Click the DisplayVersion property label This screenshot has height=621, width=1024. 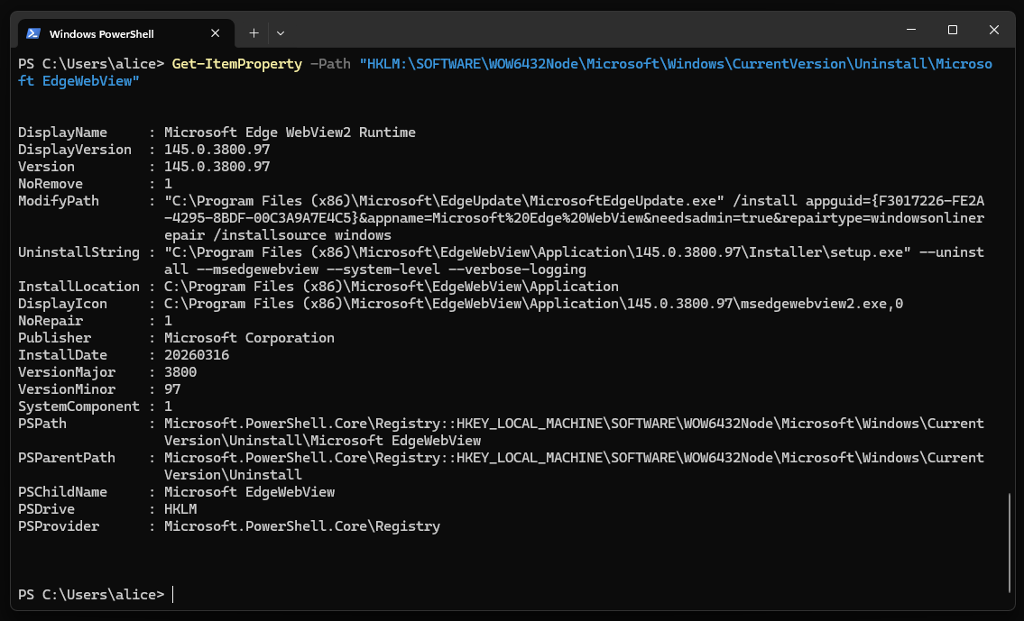point(75,150)
